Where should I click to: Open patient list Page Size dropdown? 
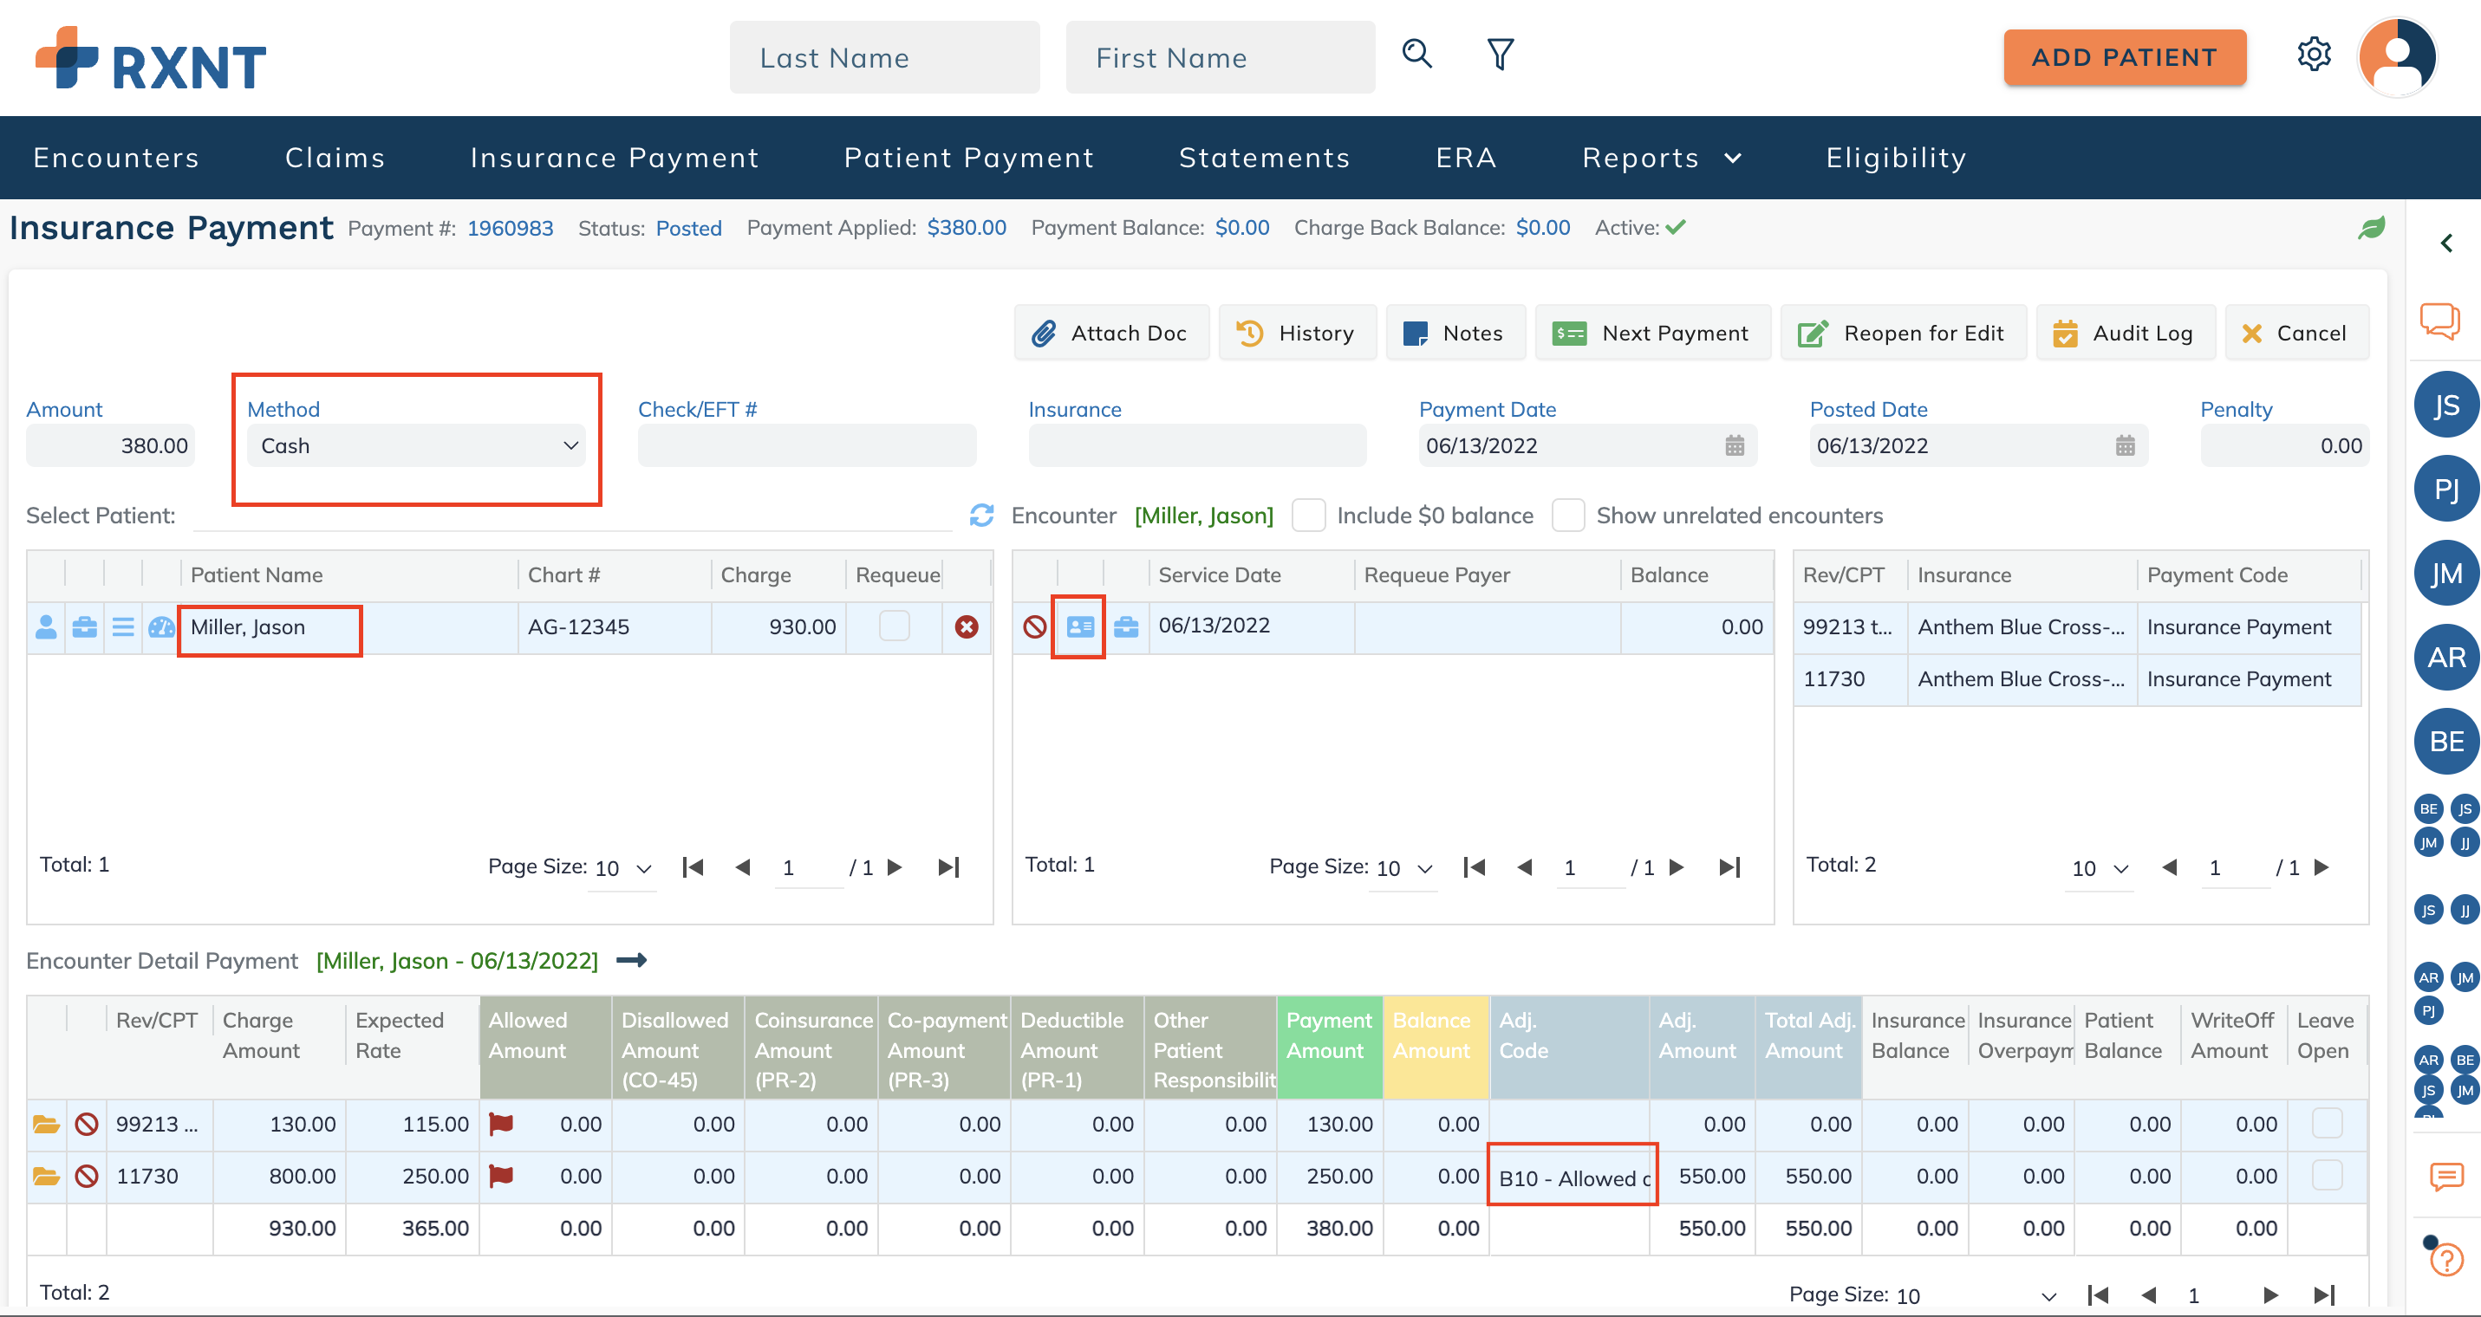[x=622, y=868]
